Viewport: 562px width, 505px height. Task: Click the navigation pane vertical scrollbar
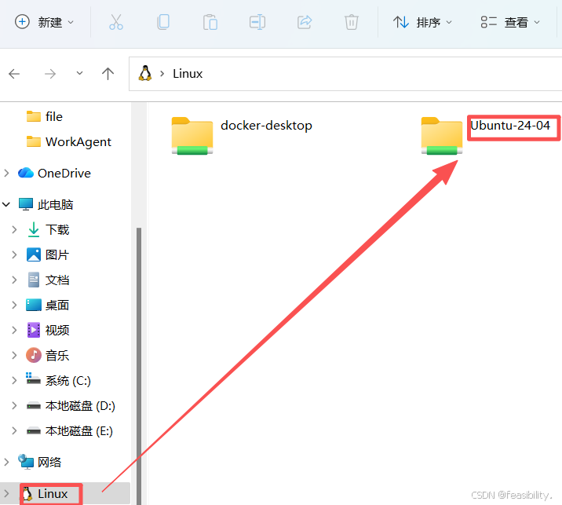(139, 366)
